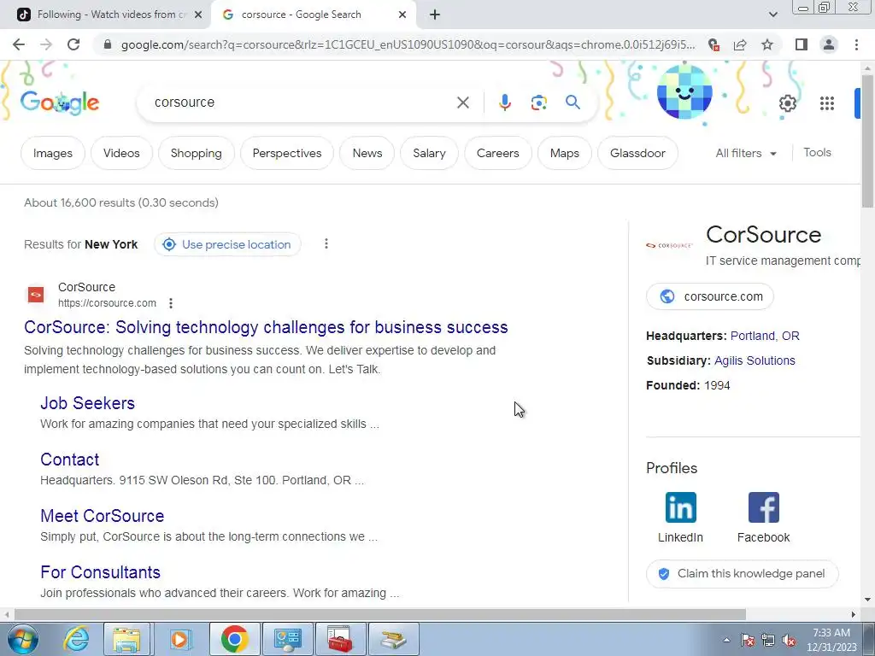Open the Facebook profile icon
The width and height of the screenshot is (875, 656).
[763, 507]
